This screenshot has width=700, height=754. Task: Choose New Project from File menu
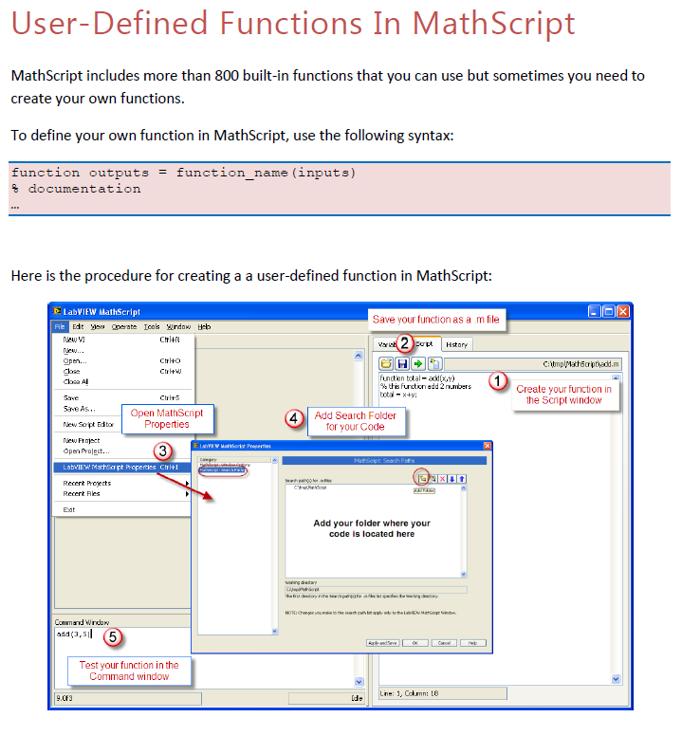[122, 440]
